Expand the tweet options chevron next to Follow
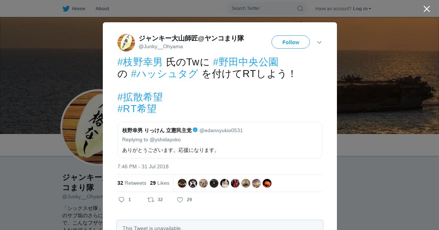Screen dimensions: 439x230 (x=319, y=42)
